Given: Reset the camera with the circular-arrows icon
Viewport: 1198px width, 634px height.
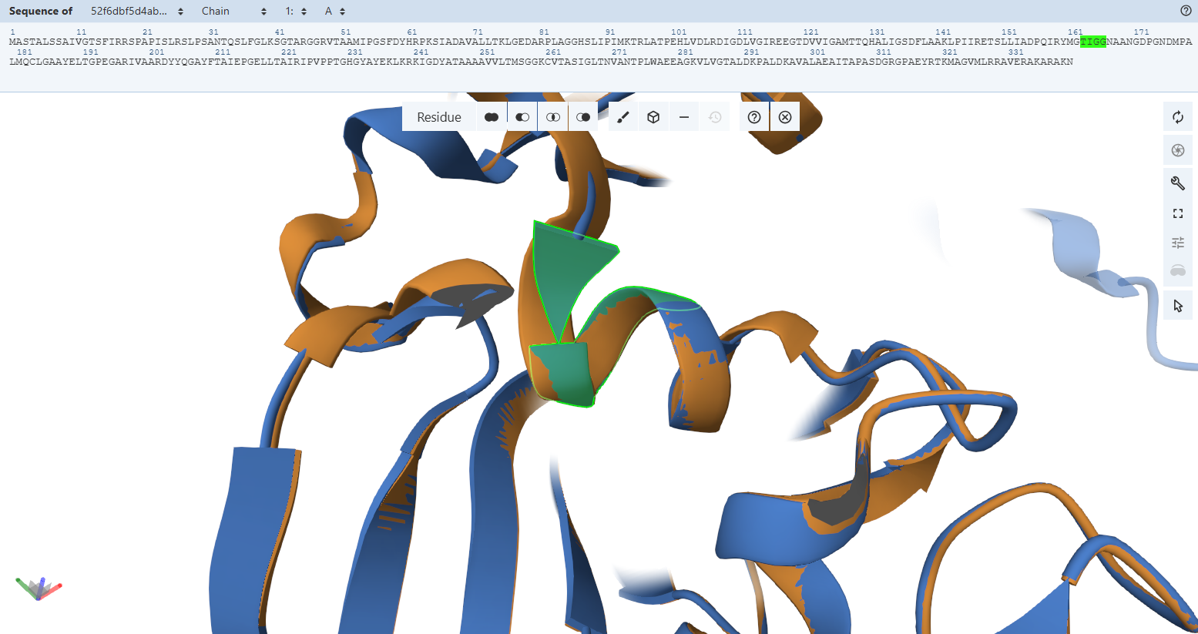Looking at the screenshot, I should coord(1178,117).
